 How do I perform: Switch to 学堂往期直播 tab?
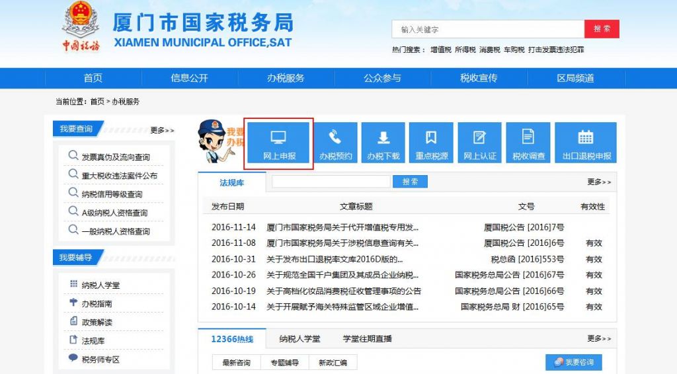367,339
